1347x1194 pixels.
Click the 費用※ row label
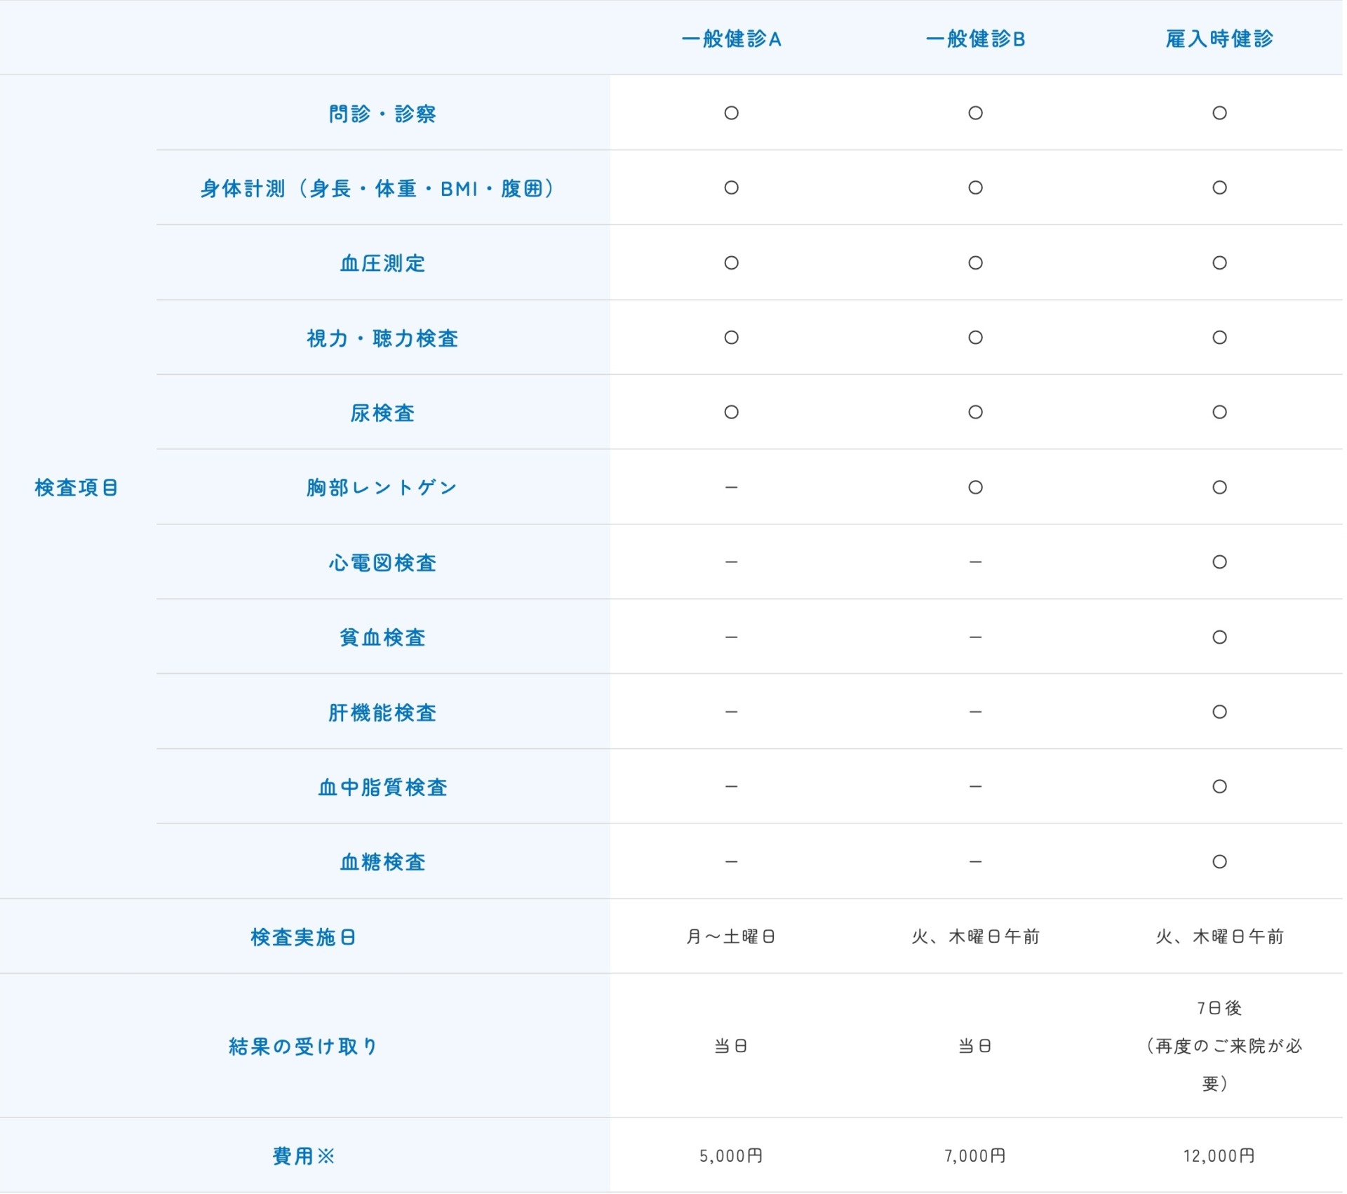tap(304, 1155)
